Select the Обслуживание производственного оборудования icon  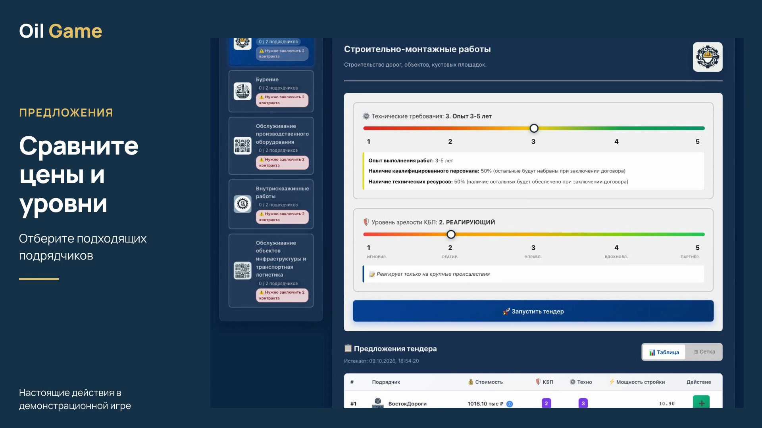pyautogui.click(x=242, y=145)
